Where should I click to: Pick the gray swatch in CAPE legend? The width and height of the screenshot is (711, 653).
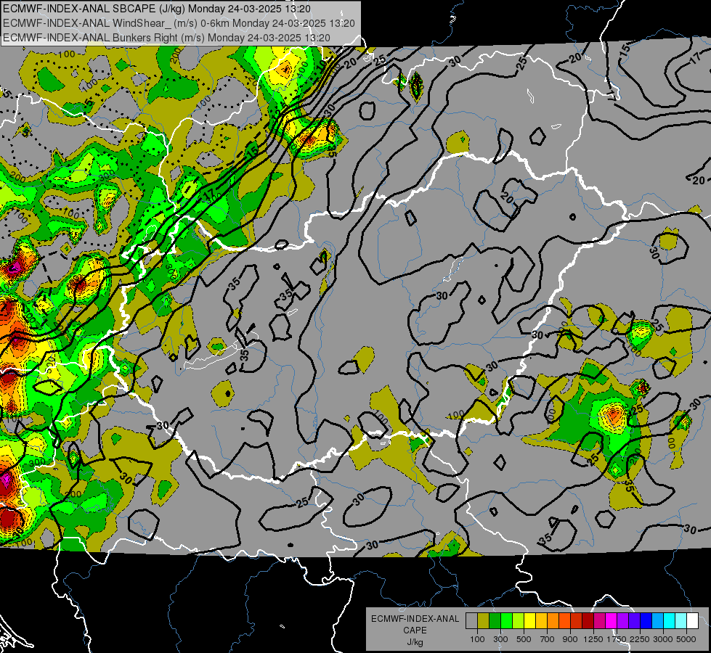pos(471,620)
